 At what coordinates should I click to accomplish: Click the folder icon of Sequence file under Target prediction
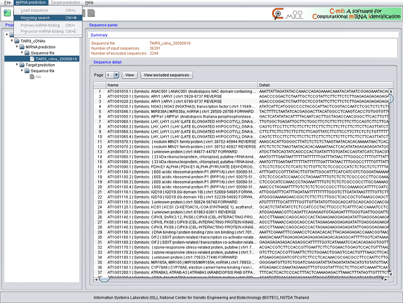pyautogui.click(x=27, y=71)
